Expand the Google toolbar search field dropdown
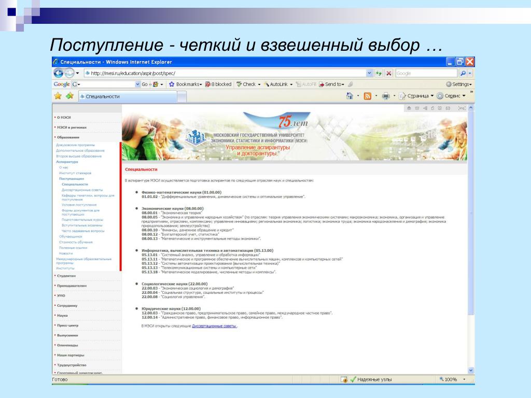The image size is (531, 398). point(137,84)
